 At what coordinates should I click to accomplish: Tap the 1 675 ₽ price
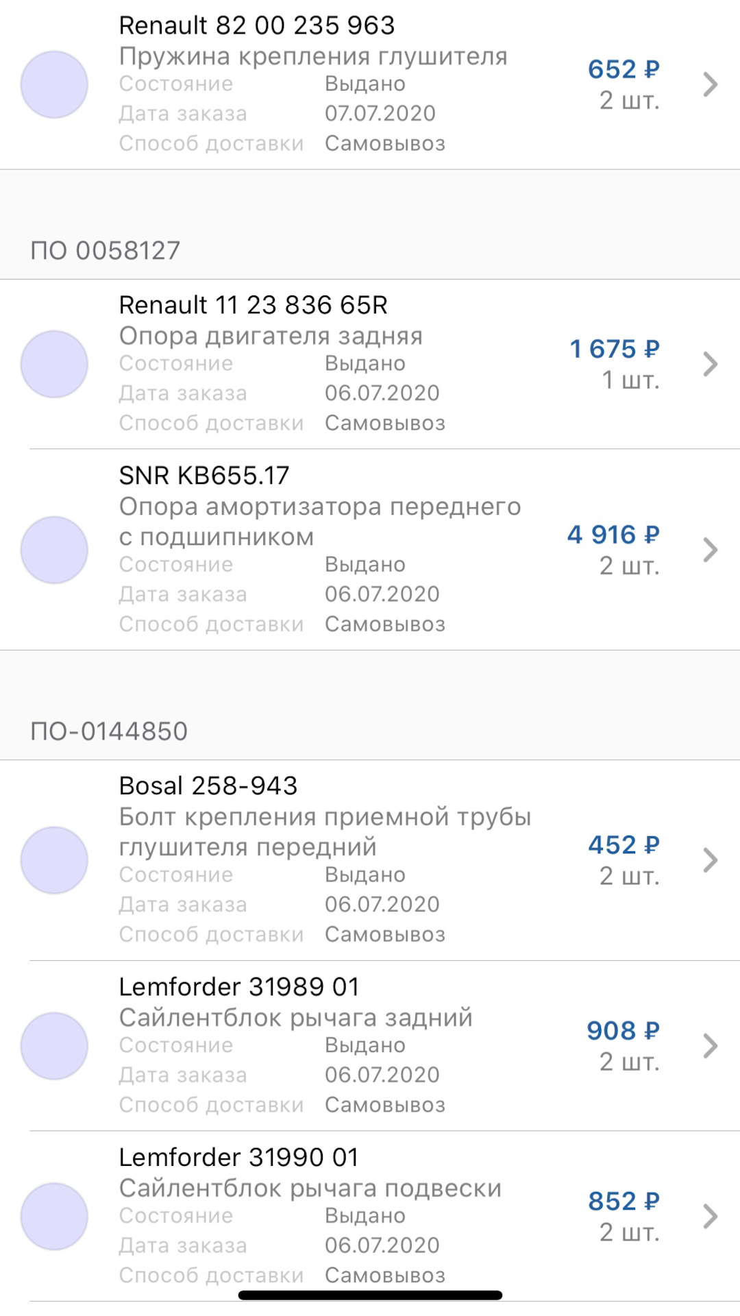click(x=615, y=349)
